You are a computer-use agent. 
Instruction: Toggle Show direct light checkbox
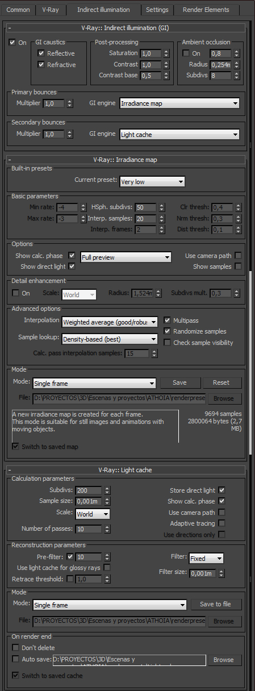point(72,267)
